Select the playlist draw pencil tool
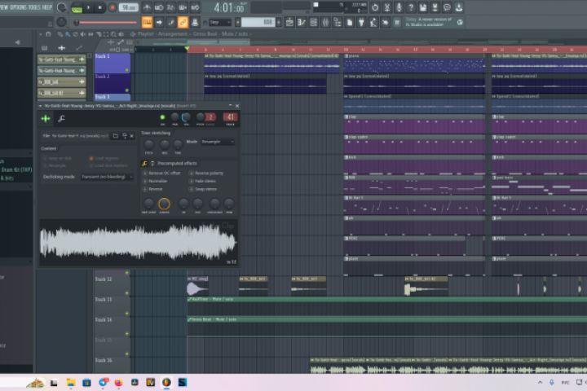587x391 pixels. point(60,34)
